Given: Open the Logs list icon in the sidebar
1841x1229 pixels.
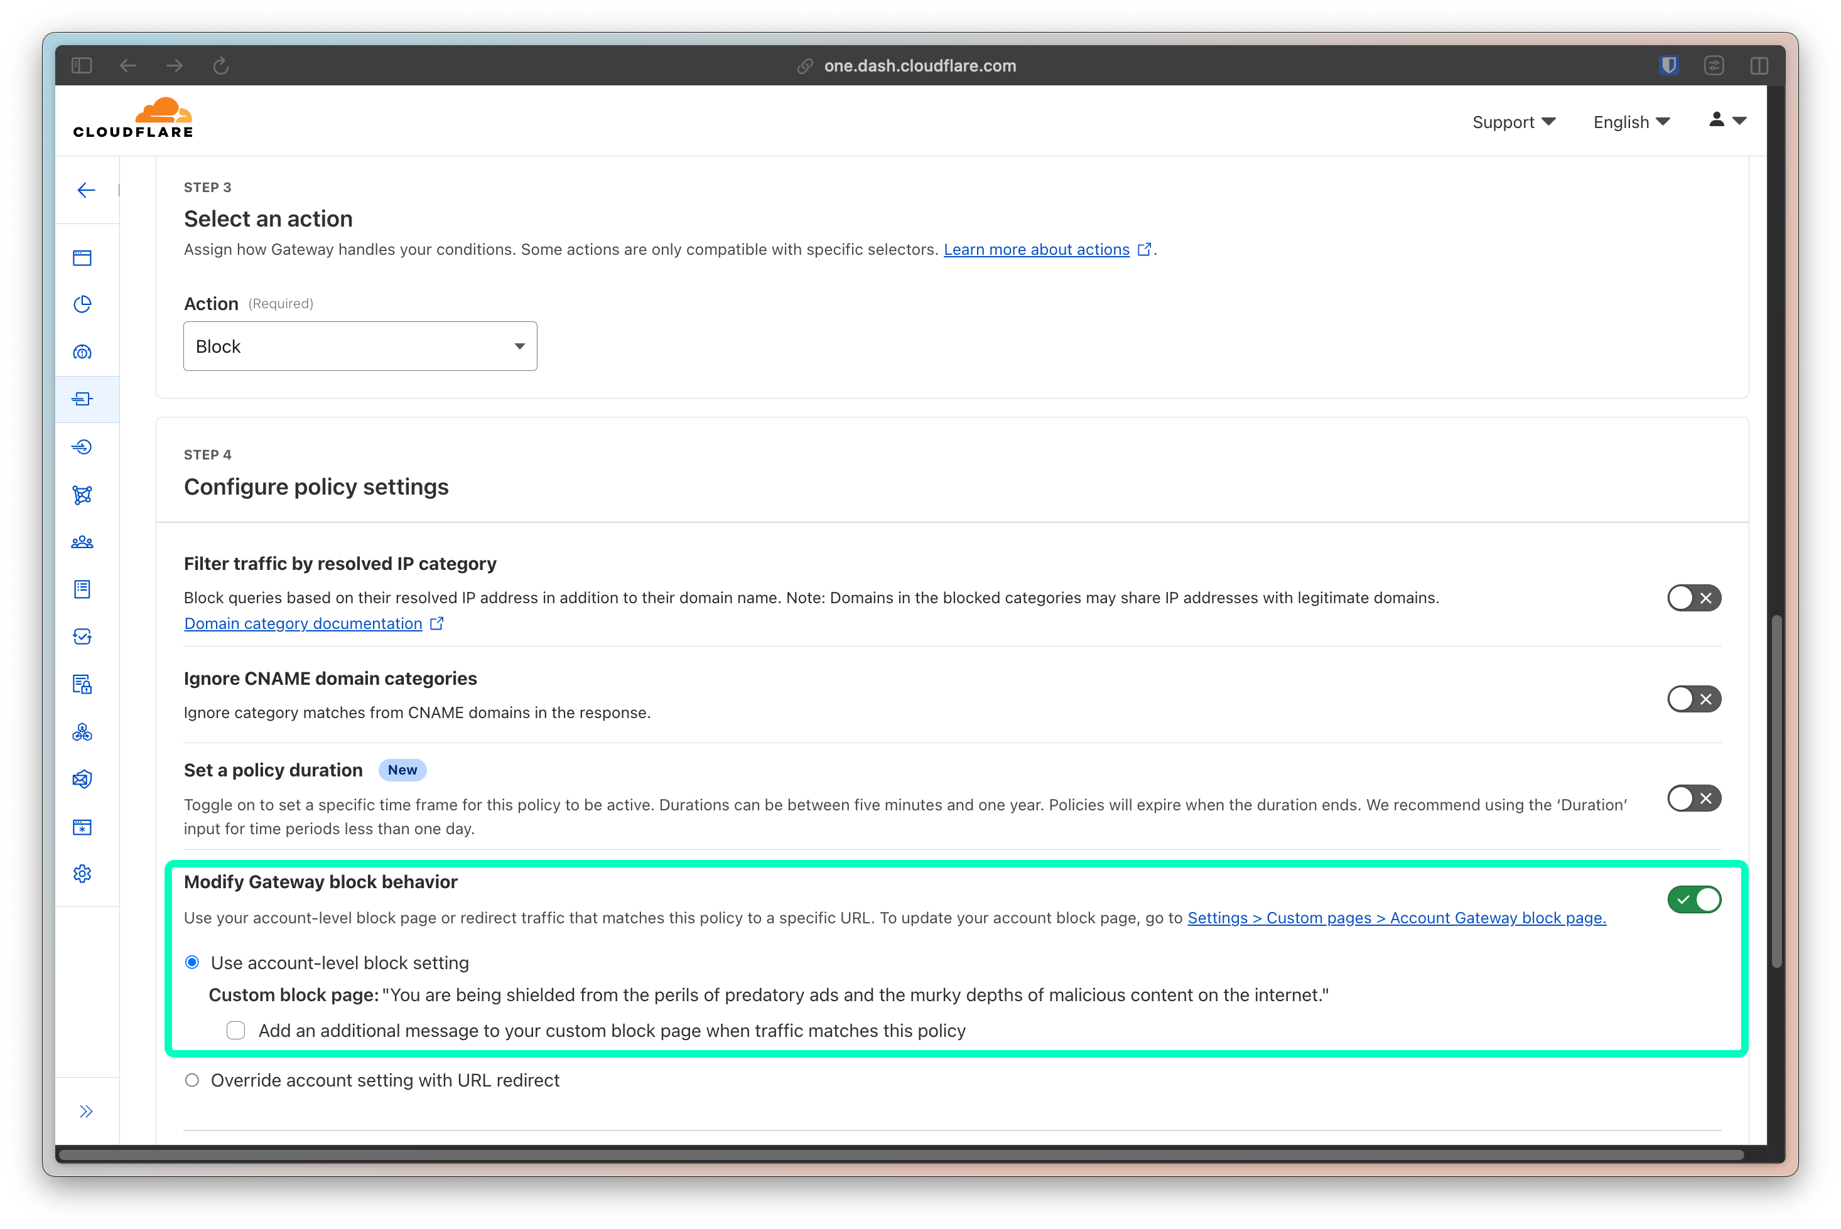Looking at the screenshot, I should pos(82,589).
